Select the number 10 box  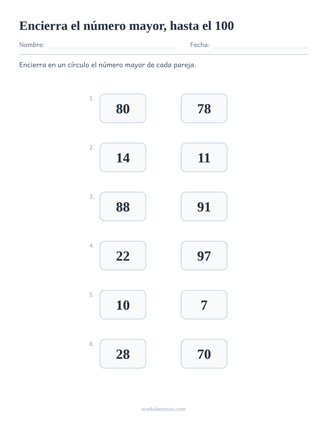123,305
